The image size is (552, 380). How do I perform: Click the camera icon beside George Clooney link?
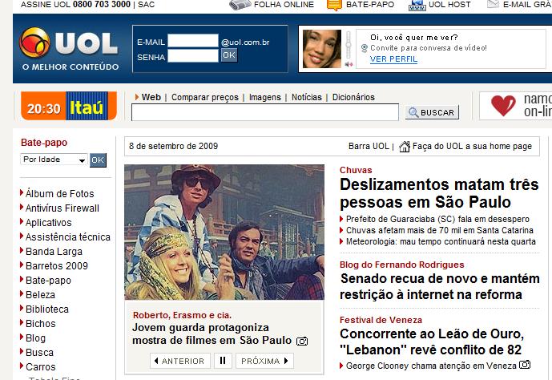(x=525, y=365)
